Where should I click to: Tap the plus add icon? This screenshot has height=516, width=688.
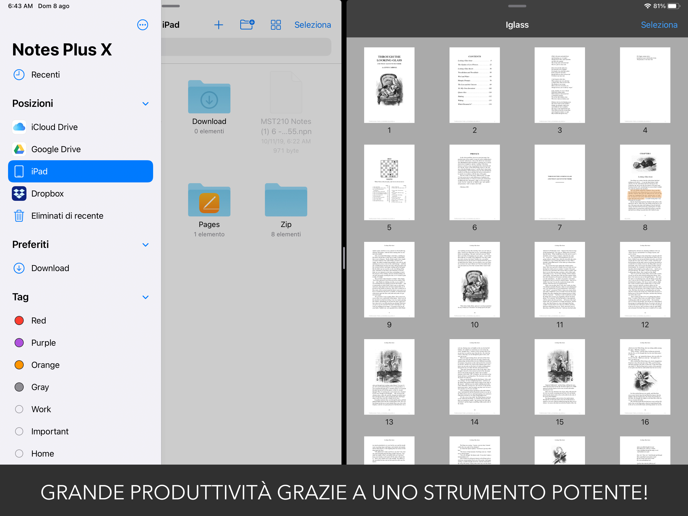(219, 25)
